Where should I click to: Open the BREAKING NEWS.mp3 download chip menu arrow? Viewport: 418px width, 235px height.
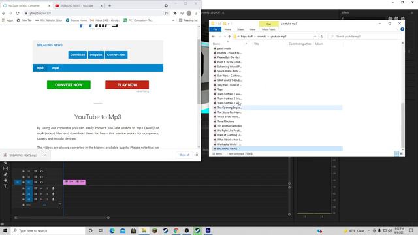pos(45,155)
